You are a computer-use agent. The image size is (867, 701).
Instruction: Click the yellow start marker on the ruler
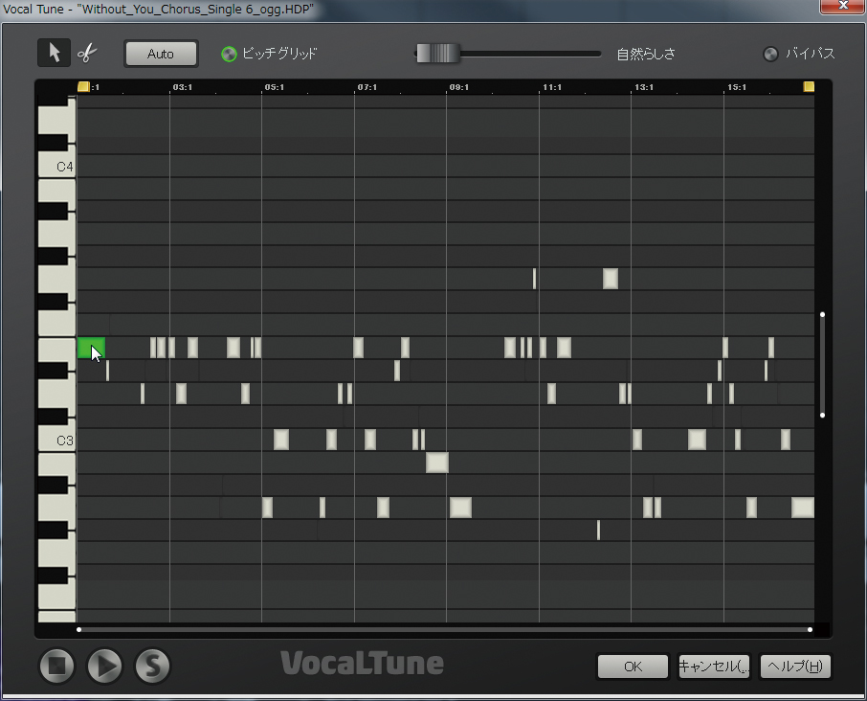pyautogui.click(x=83, y=86)
